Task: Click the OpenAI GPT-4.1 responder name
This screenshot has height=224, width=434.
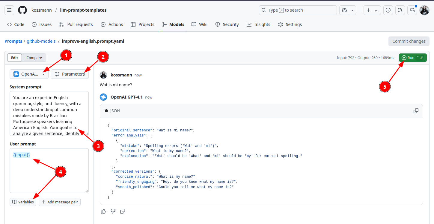Action: (126, 97)
